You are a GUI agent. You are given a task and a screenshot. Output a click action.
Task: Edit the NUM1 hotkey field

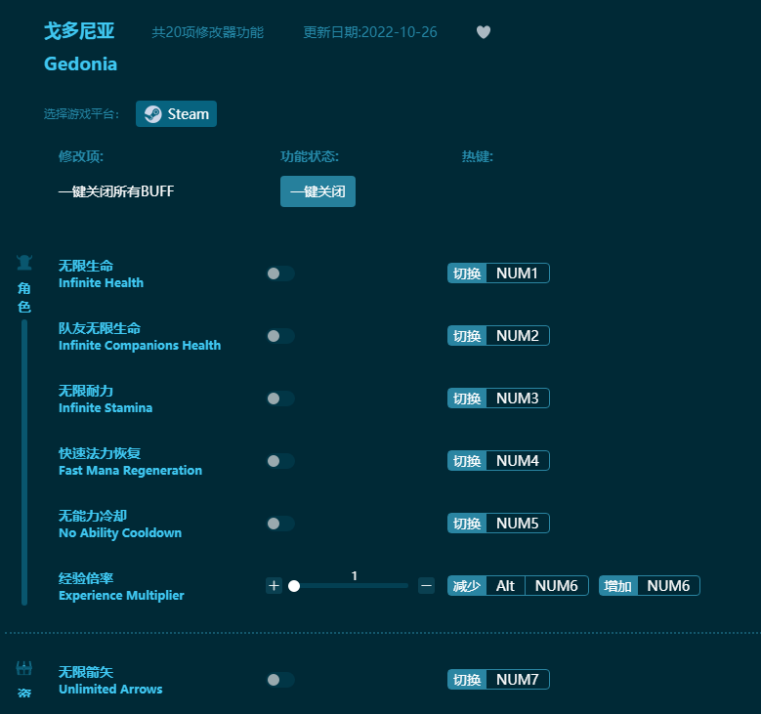(x=518, y=273)
